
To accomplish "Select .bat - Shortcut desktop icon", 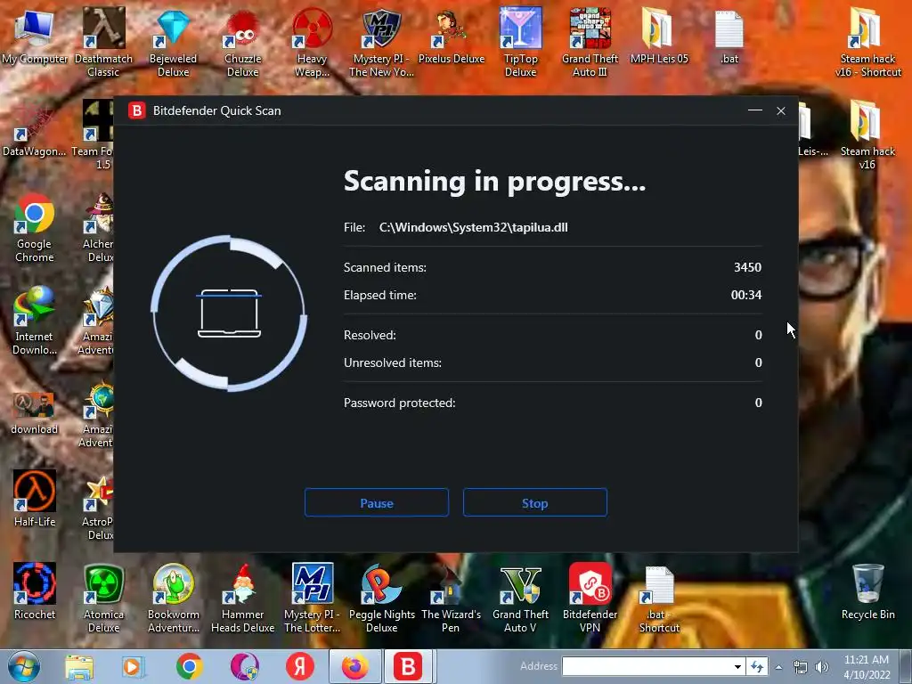I will coord(659,598).
